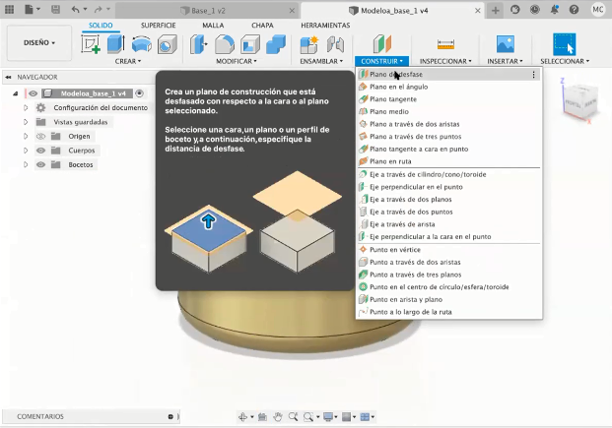
Task: Click the Select tool icon
Action: point(564,44)
